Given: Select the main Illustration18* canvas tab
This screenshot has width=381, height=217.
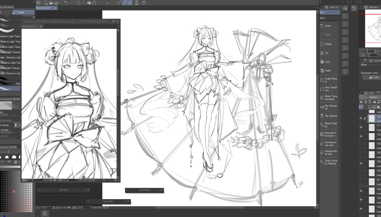Looking at the screenshot, I should point(46,8).
